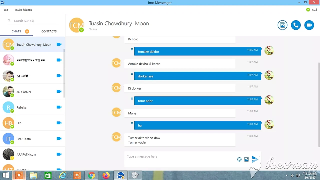
Task: Open the emoji picker in message box
Action: pyautogui.click(x=239, y=159)
